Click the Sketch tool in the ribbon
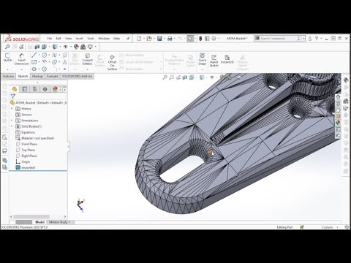 coord(7,58)
